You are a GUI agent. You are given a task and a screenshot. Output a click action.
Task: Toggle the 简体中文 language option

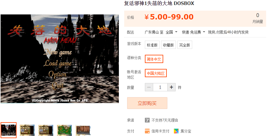(x=154, y=59)
